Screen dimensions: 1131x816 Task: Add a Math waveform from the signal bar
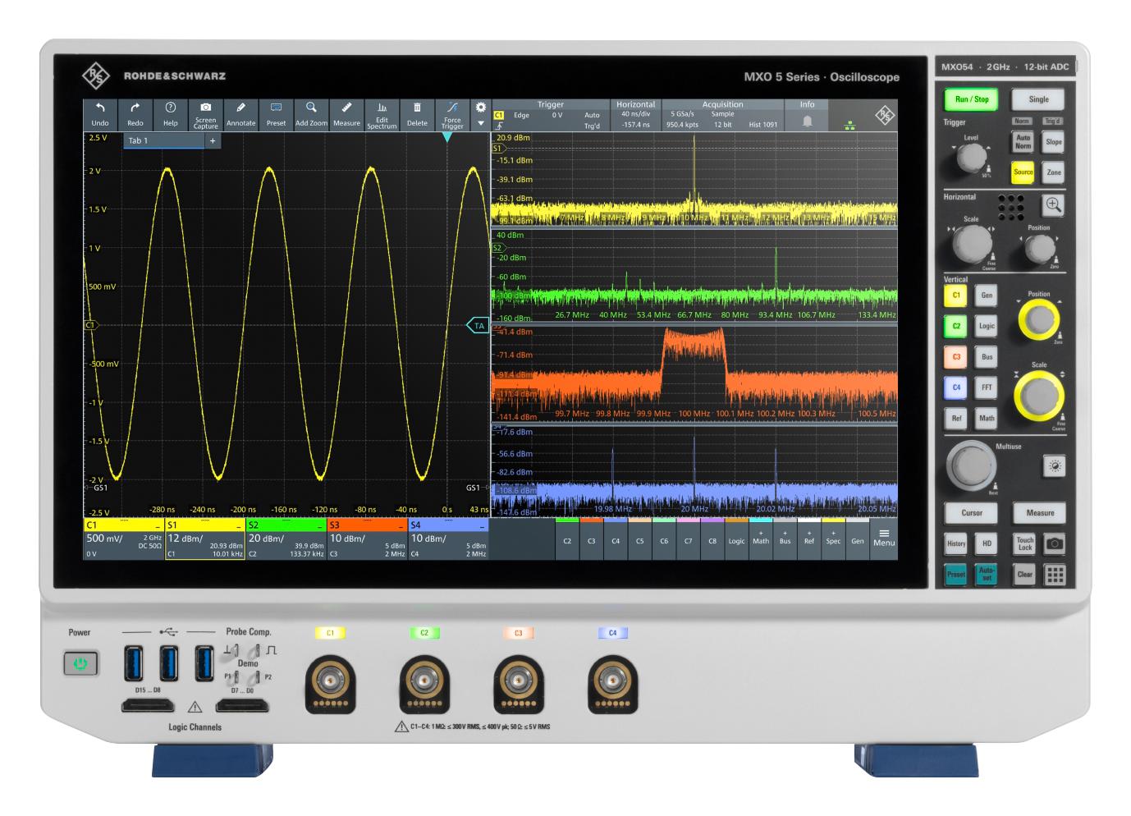761,538
